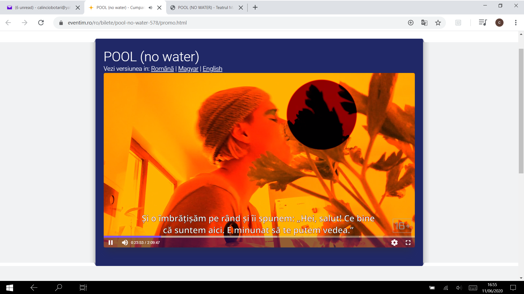
Task: Mute tab via audio speaker icon
Action: (150, 8)
